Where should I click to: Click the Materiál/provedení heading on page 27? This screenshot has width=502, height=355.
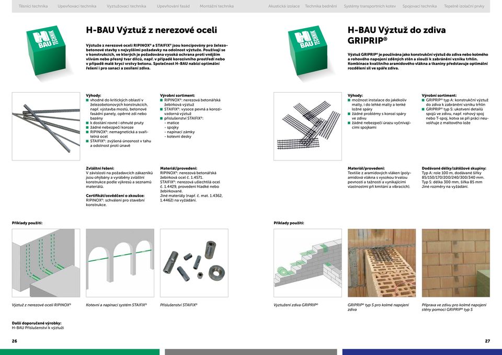coord(366,168)
